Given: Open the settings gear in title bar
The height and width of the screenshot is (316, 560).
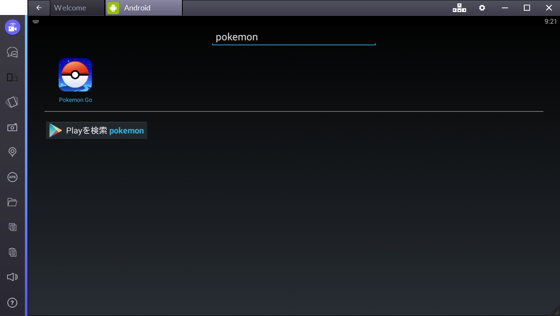Looking at the screenshot, I should (x=482, y=8).
